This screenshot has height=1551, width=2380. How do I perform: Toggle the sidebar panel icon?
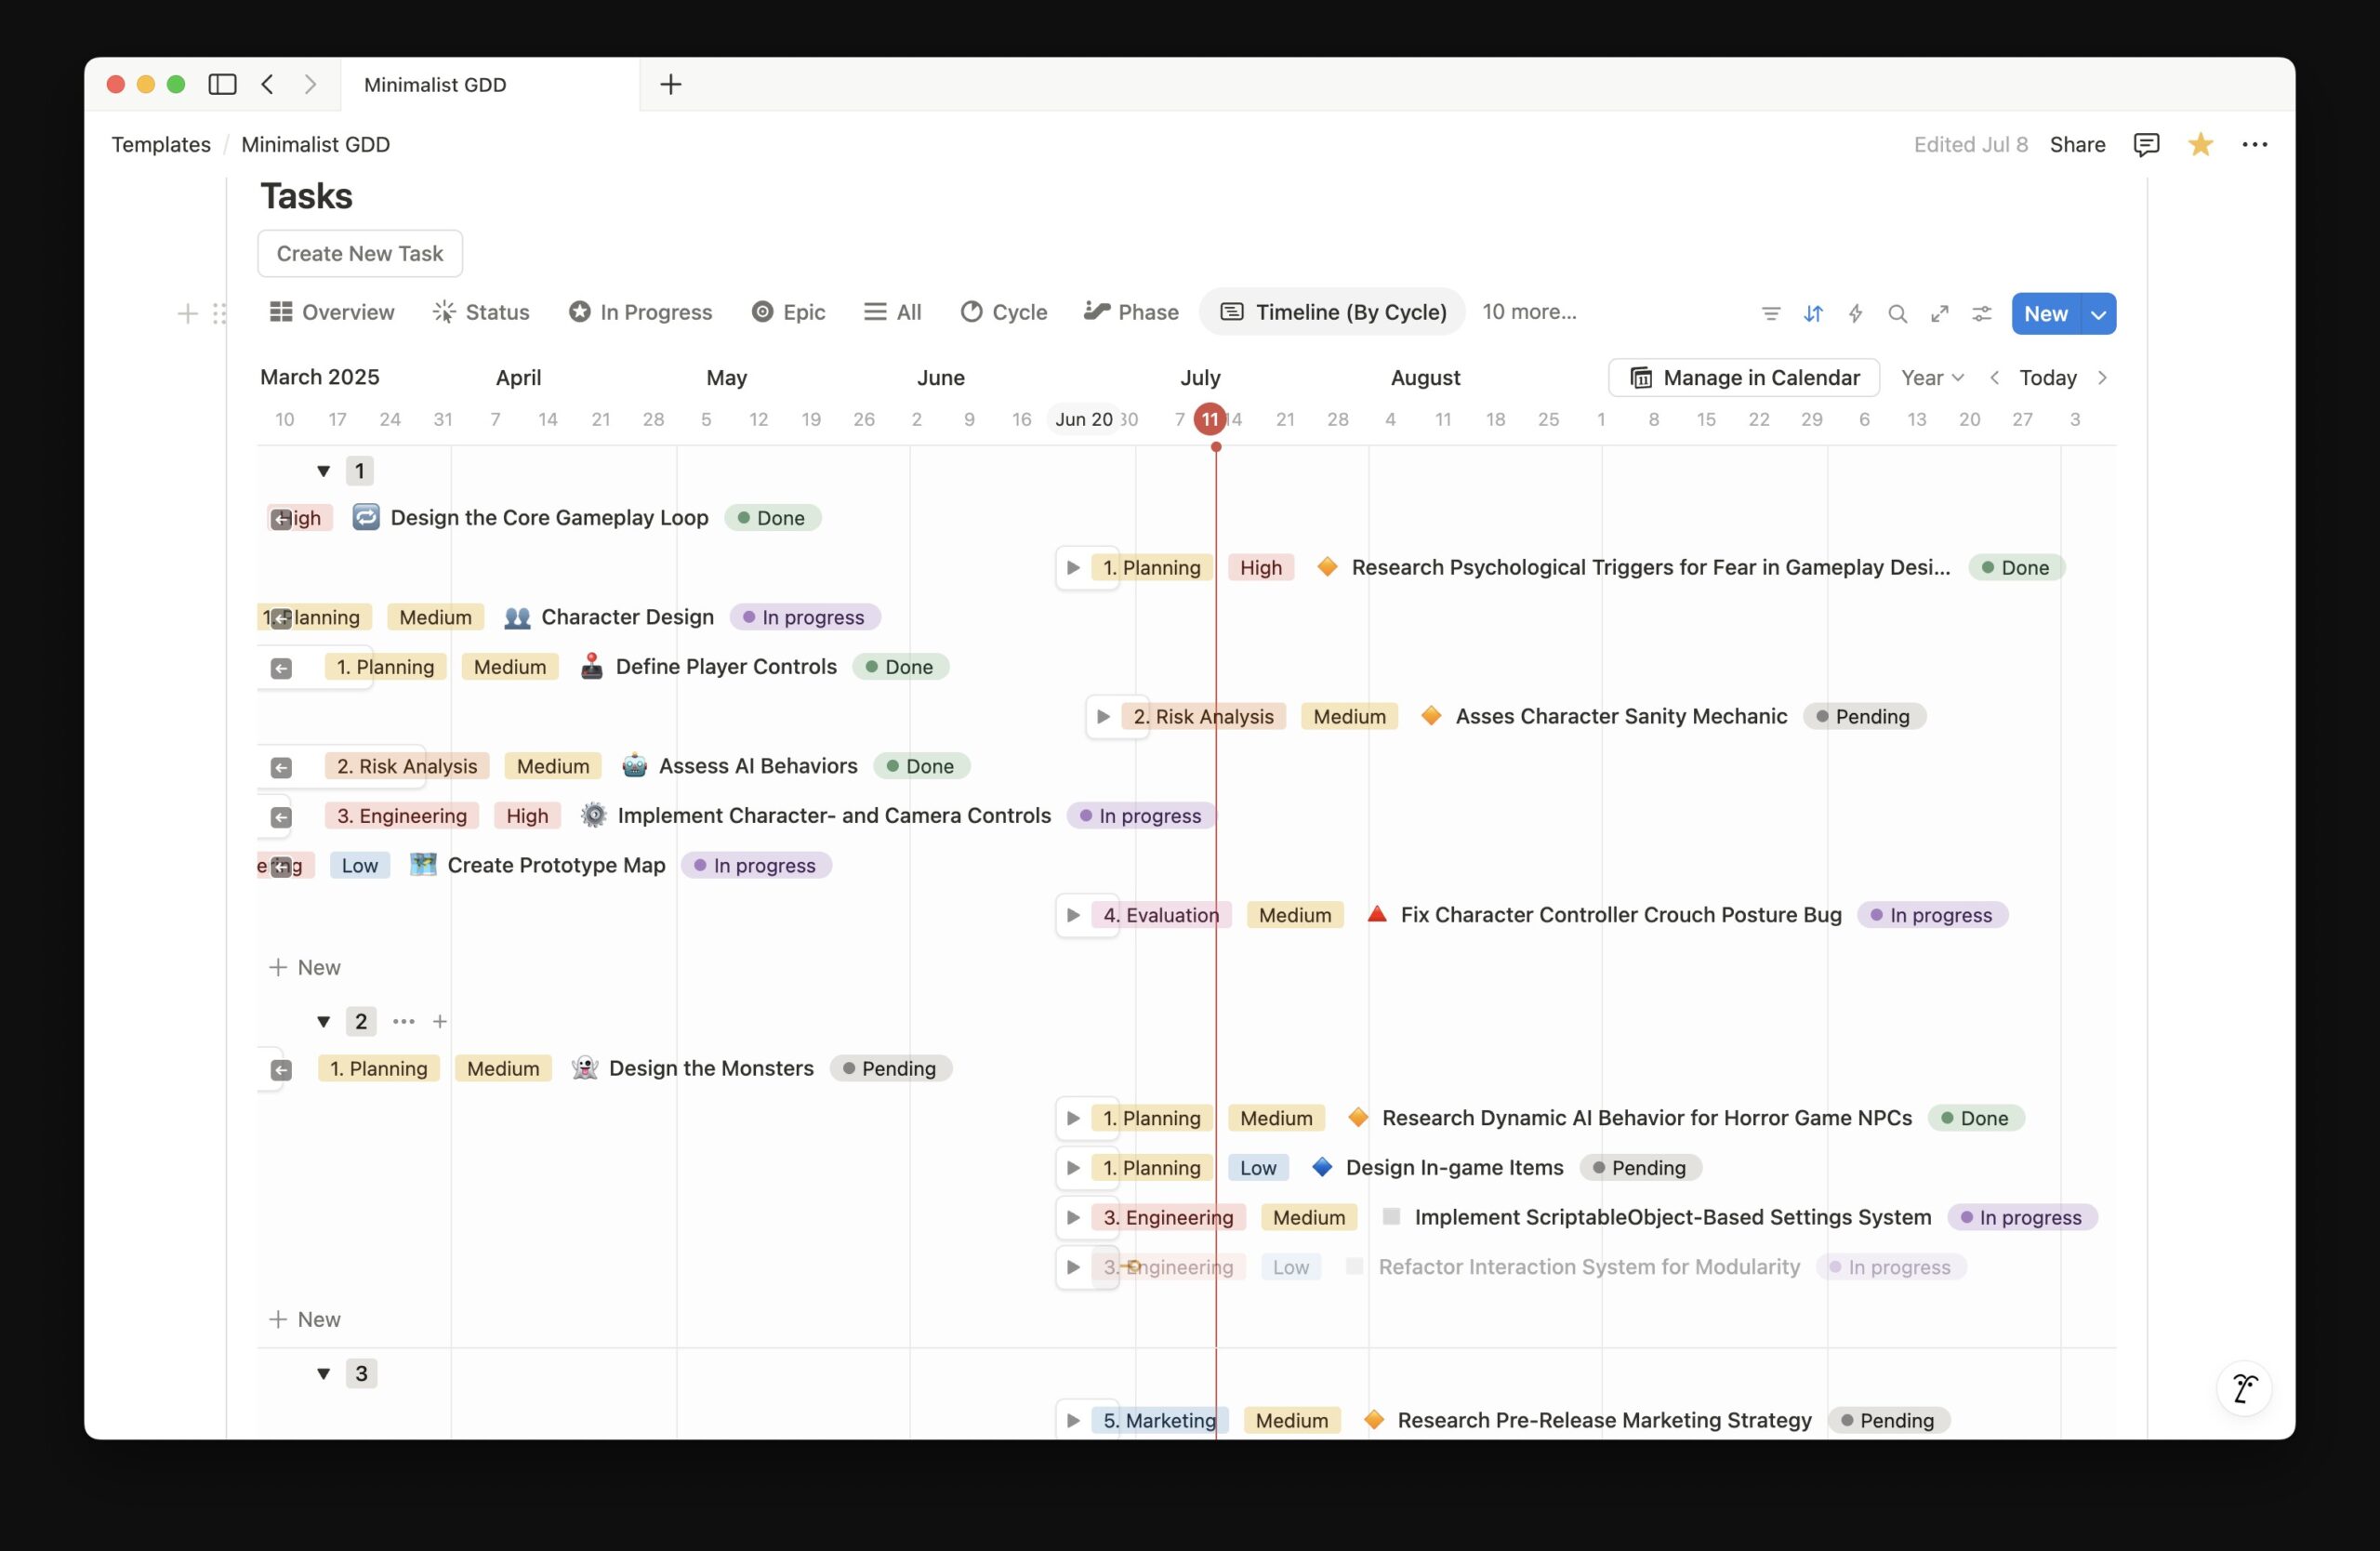pos(222,84)
